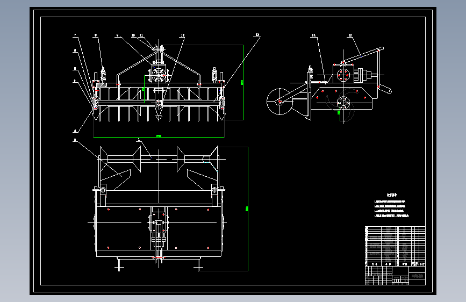Select green overall width dimension text under front view
The width and height of the screenshot is (466, 302).
click(159, 136)
